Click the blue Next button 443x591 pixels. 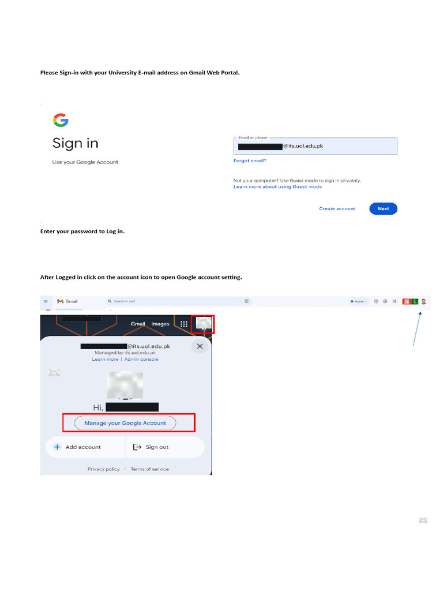pos(383,208)
